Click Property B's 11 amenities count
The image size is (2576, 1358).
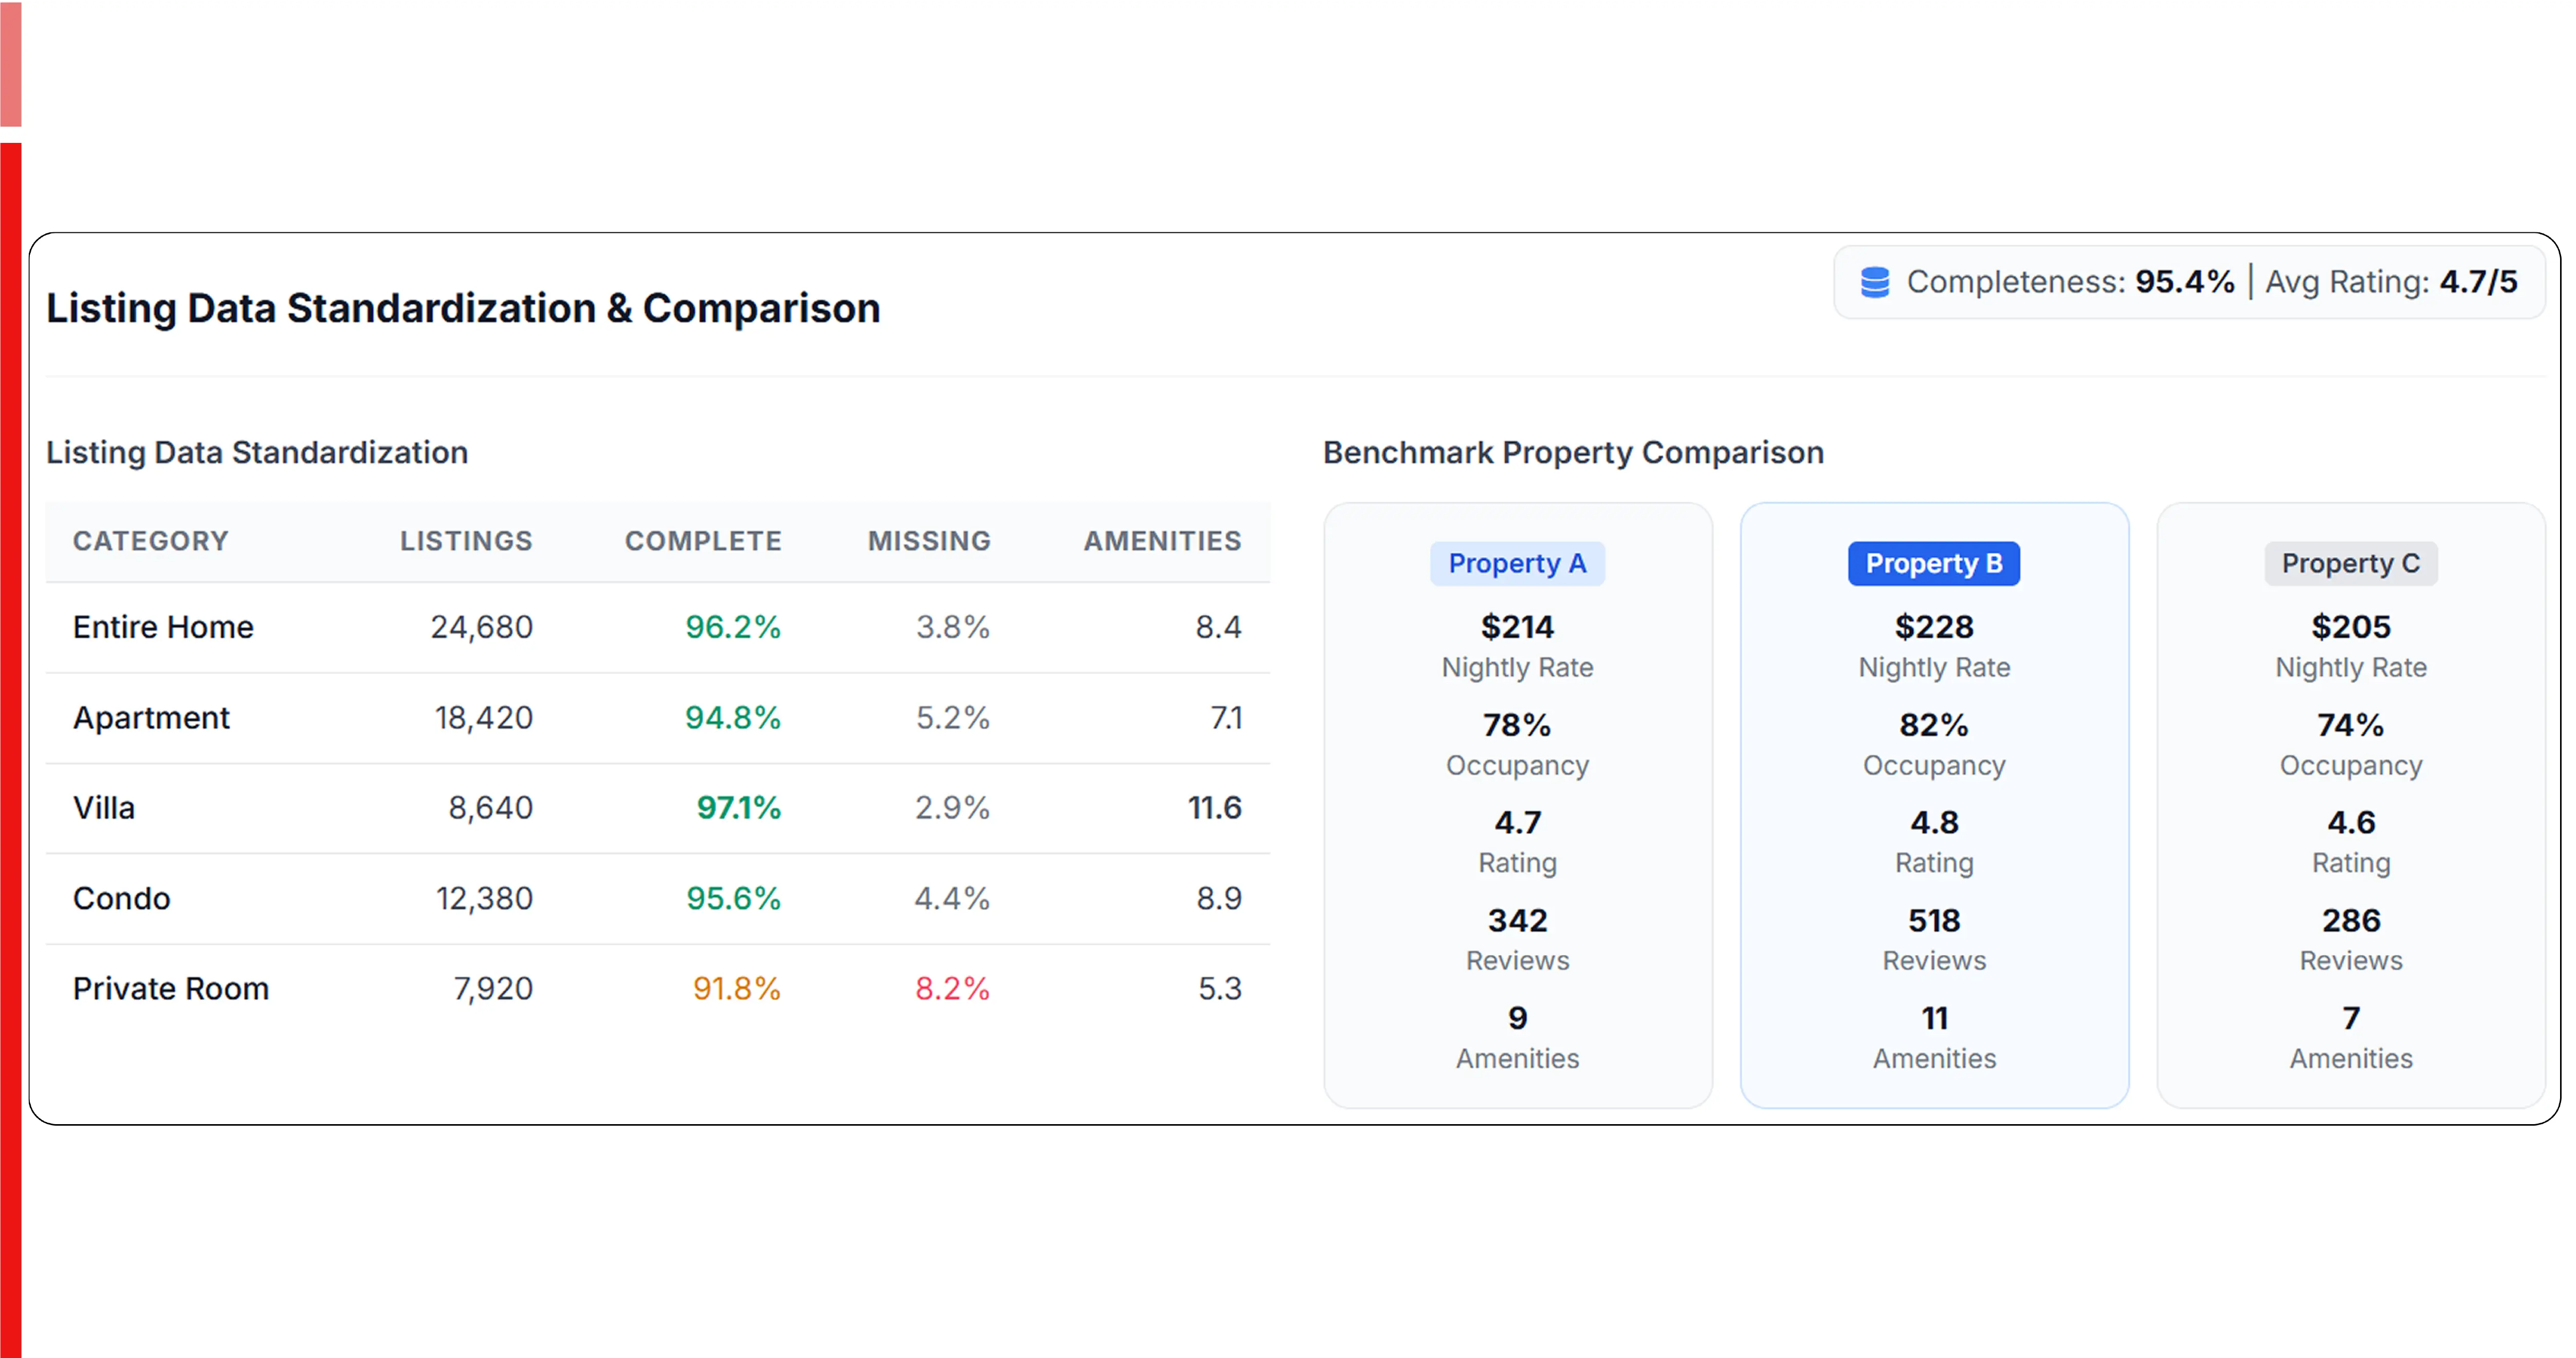(1934, 1018)
